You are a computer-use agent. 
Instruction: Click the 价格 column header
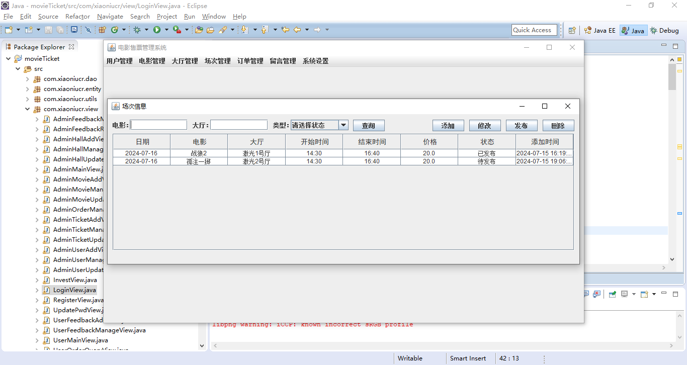point(430,142)
